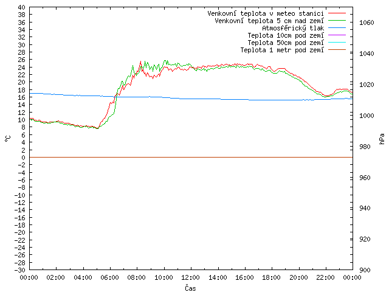389x292 pixels.
Task: Click the '08:00' time tick label
Action: click(x=137, y=277)
